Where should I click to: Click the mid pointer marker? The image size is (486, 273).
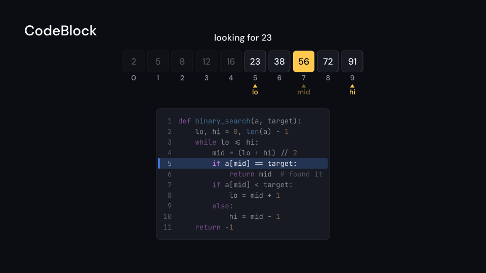click(x=304, y=90)
